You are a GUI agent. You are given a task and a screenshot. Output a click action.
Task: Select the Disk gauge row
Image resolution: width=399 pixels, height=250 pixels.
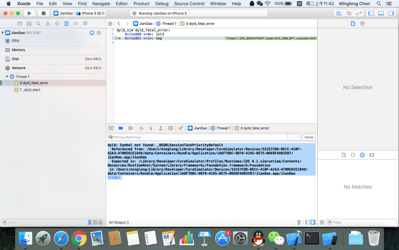click(x=53, y=59)
